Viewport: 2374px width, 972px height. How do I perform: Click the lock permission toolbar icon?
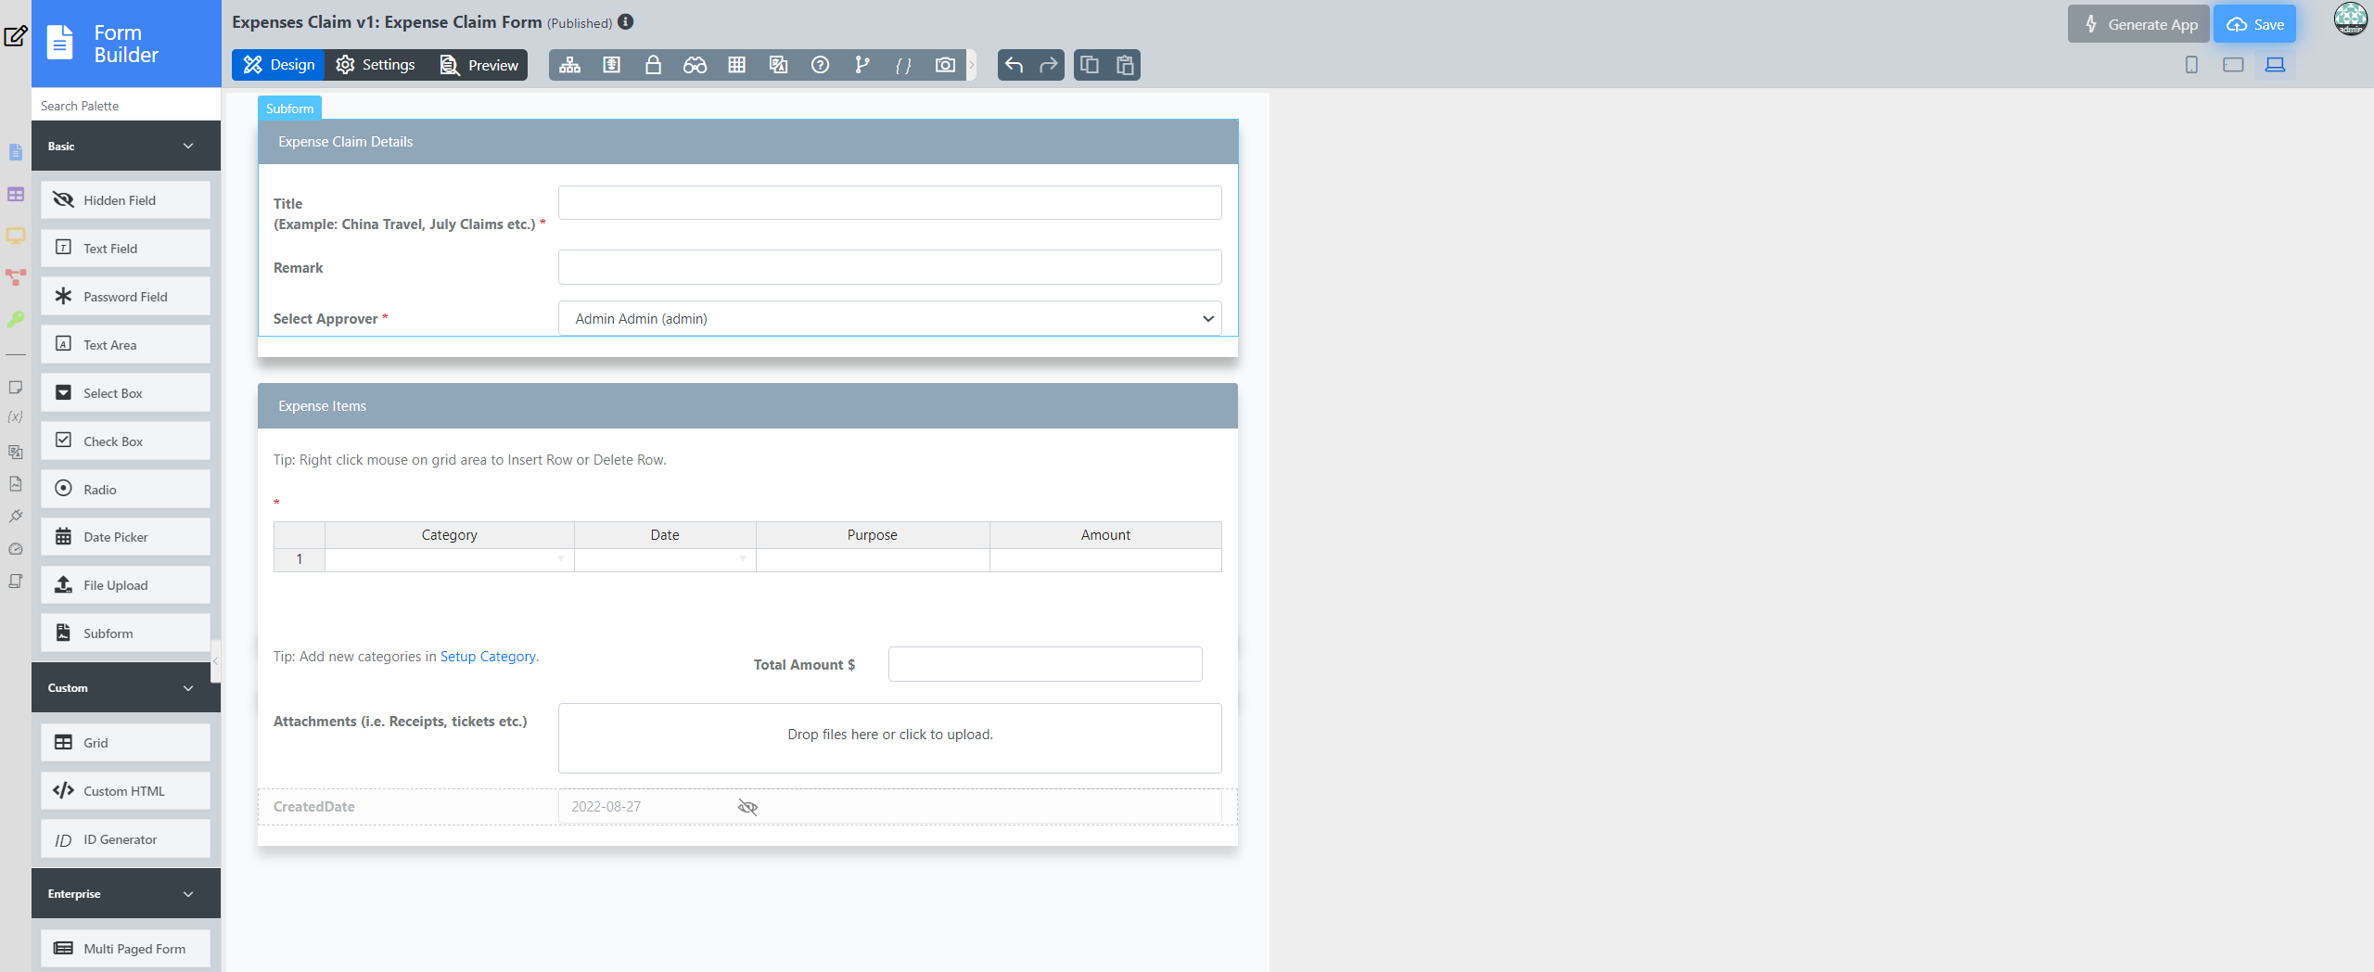(x=653, y=65)
